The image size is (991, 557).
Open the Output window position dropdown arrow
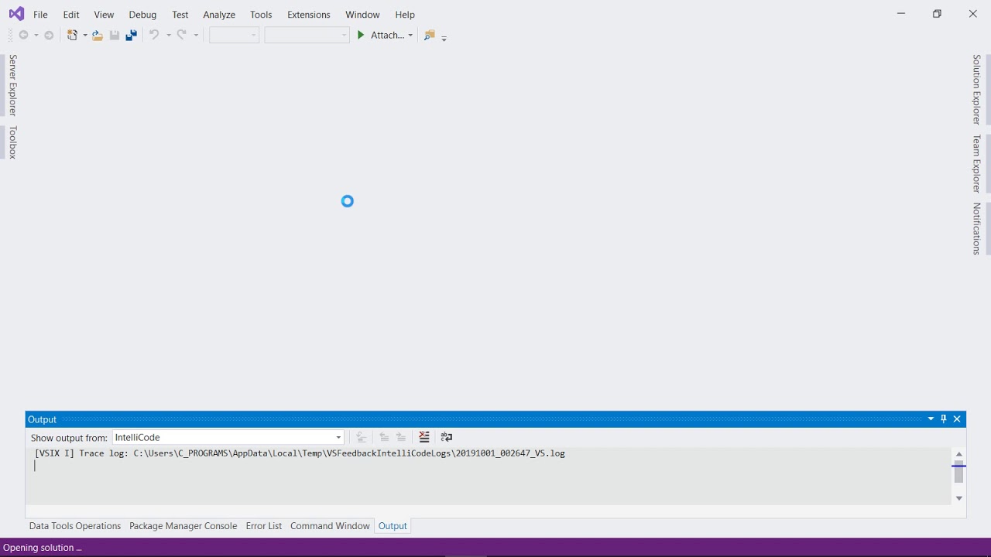(x=931, y=419)
